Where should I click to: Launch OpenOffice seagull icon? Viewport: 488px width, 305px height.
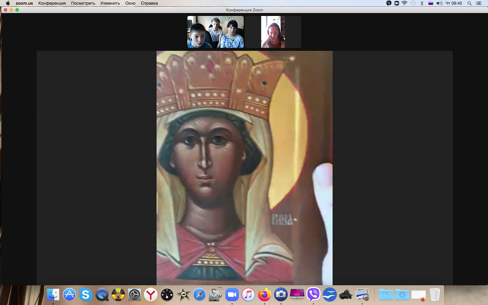pyautogui.click(x=330, y=295)
